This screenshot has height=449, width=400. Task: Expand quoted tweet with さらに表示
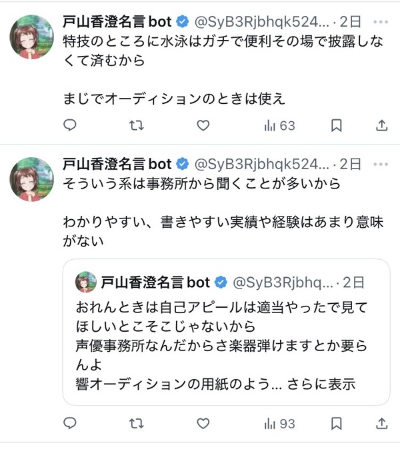pos(321,384)
